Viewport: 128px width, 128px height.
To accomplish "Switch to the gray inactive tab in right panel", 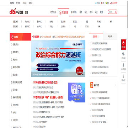I will click(110, 37).
